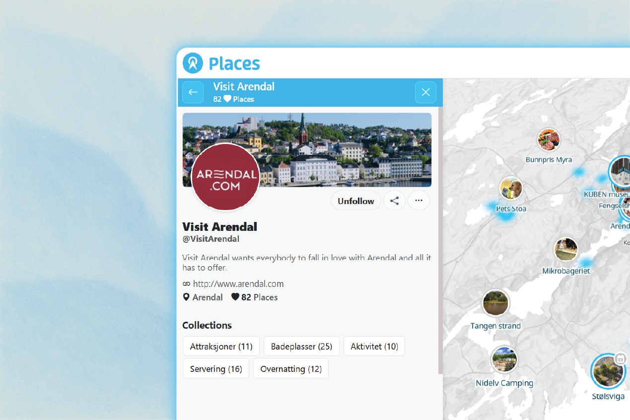Select the Mikrobageriet map marker

566,250
